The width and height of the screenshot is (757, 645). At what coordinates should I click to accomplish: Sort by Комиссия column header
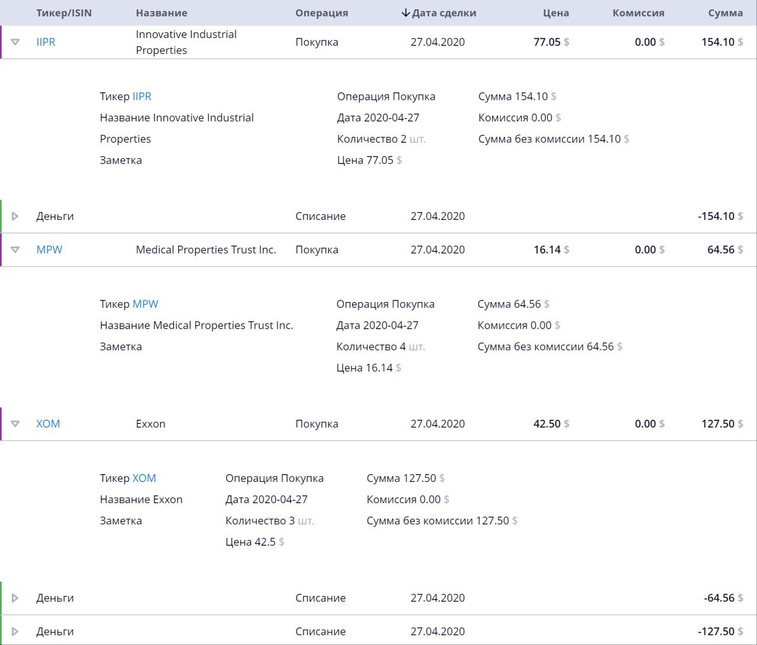[x=638, y=13]
